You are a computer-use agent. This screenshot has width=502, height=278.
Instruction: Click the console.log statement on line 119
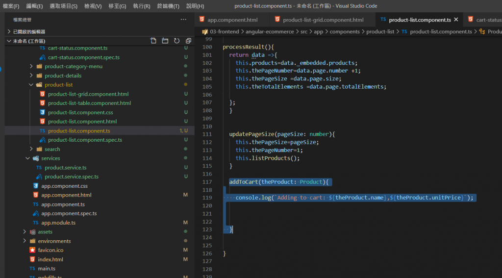point(354,198)
